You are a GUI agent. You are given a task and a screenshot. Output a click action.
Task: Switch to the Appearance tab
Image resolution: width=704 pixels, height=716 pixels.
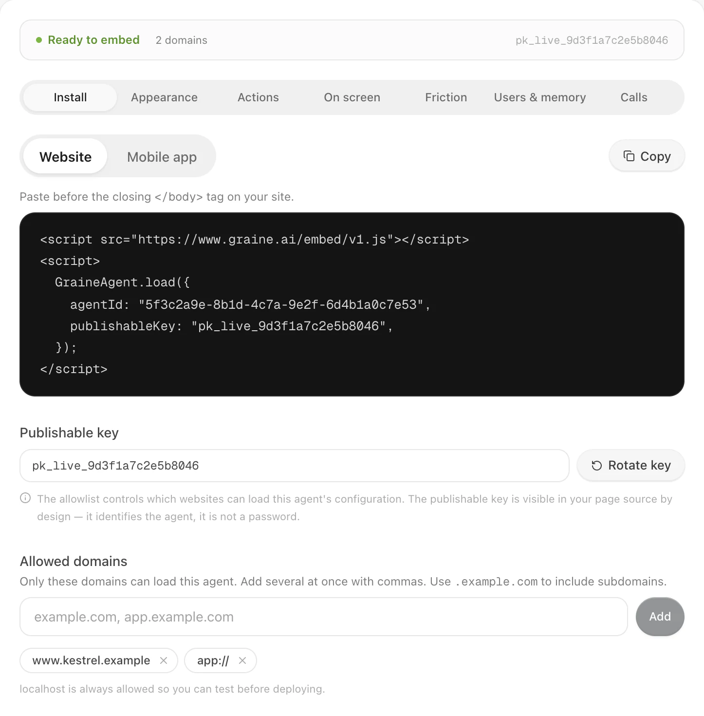click(x=164, y=97)
